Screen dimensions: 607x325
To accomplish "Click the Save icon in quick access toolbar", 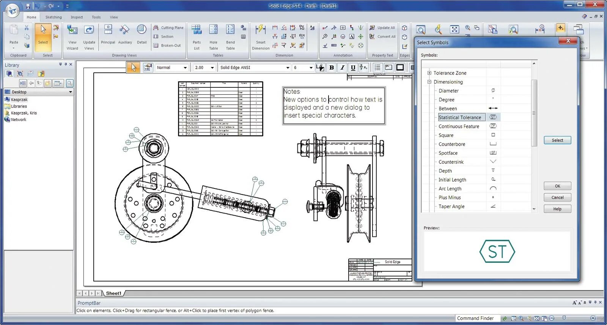I will coord(28,6).
